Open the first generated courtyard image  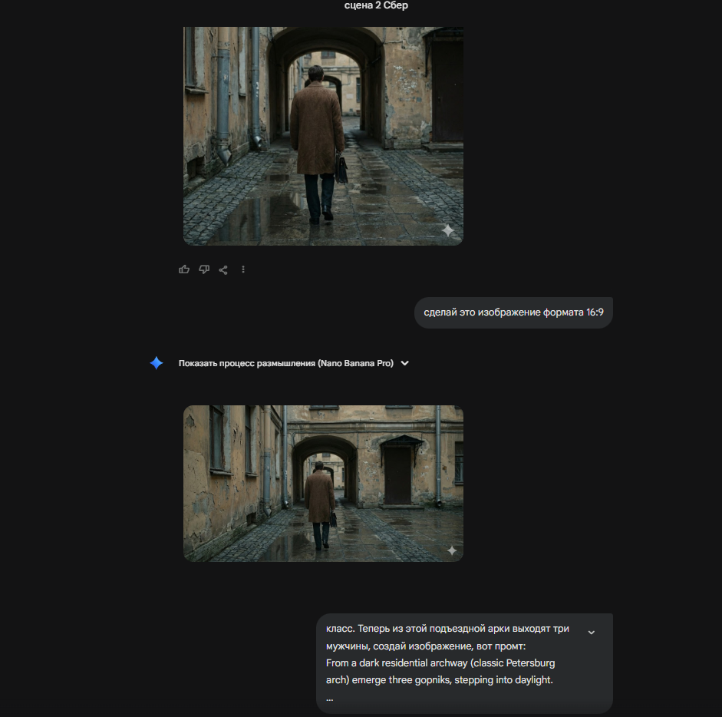click(323, 136)
